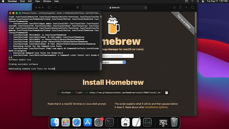The image size is (229, 129).
Task: Click the Spotlight search icon in menu bar
Action: pos(198,1)
